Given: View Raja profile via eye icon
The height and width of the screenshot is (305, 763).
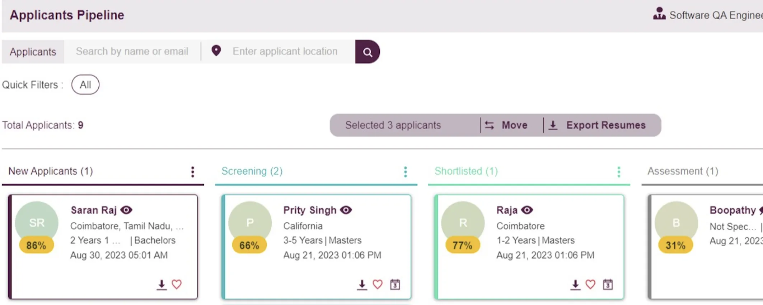Looking at the screenshot, I should (527, 210).
